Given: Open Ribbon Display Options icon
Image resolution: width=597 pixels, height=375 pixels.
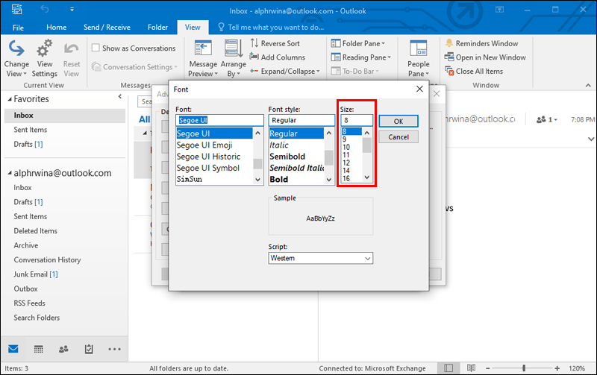Looking at the screenshot, I should tap(499, 10).
